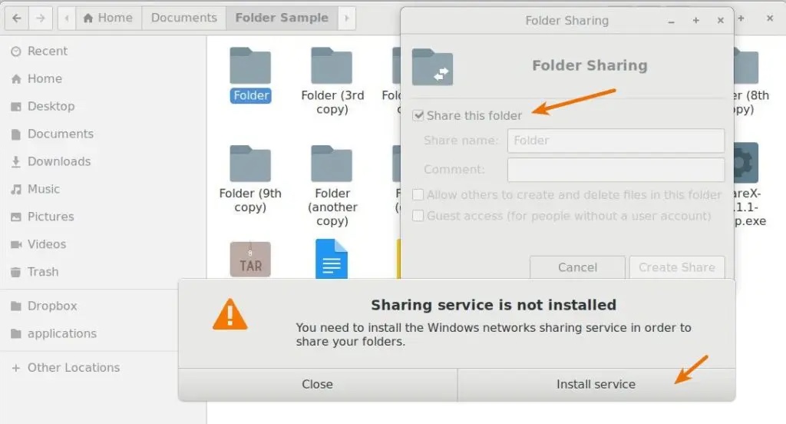
Task: Open 'Folder (another copy)' folder icon
Action: tap(332, 164)
